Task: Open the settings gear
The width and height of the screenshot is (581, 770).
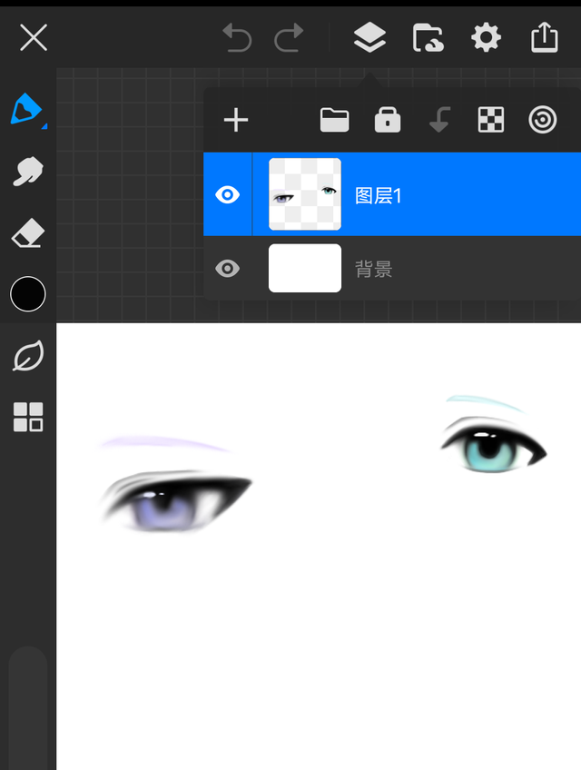Action: 486,38
